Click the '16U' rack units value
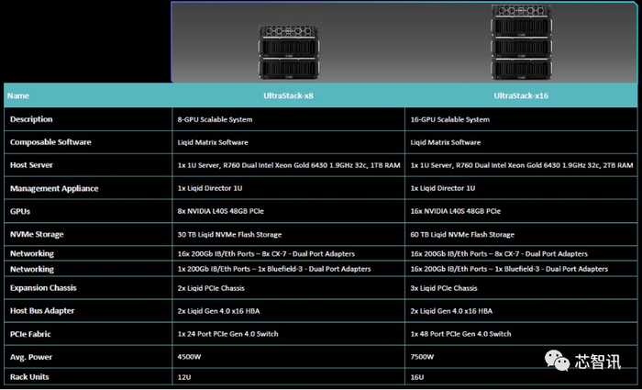The image size is (642, 390). tap(417, 377)
